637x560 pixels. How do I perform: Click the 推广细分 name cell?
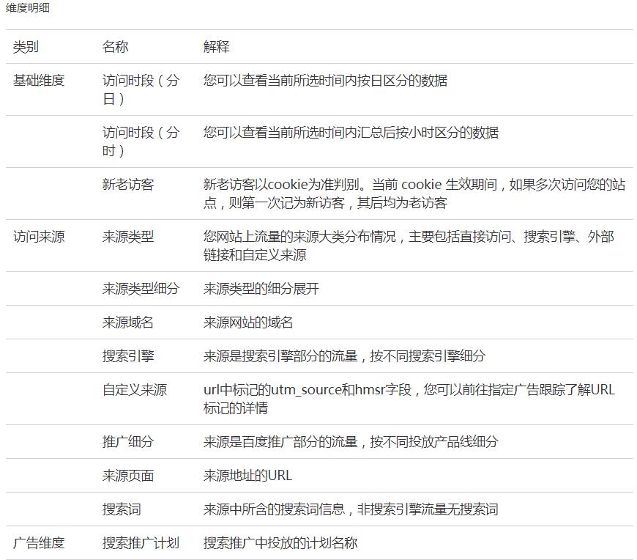click(128, 442)
